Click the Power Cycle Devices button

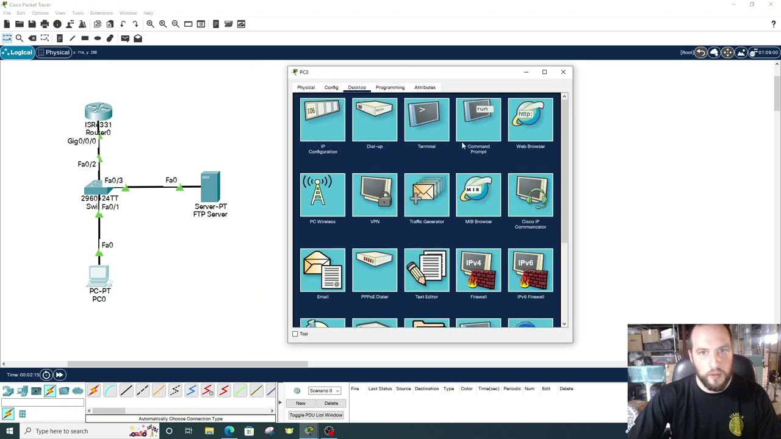point(46,374)
